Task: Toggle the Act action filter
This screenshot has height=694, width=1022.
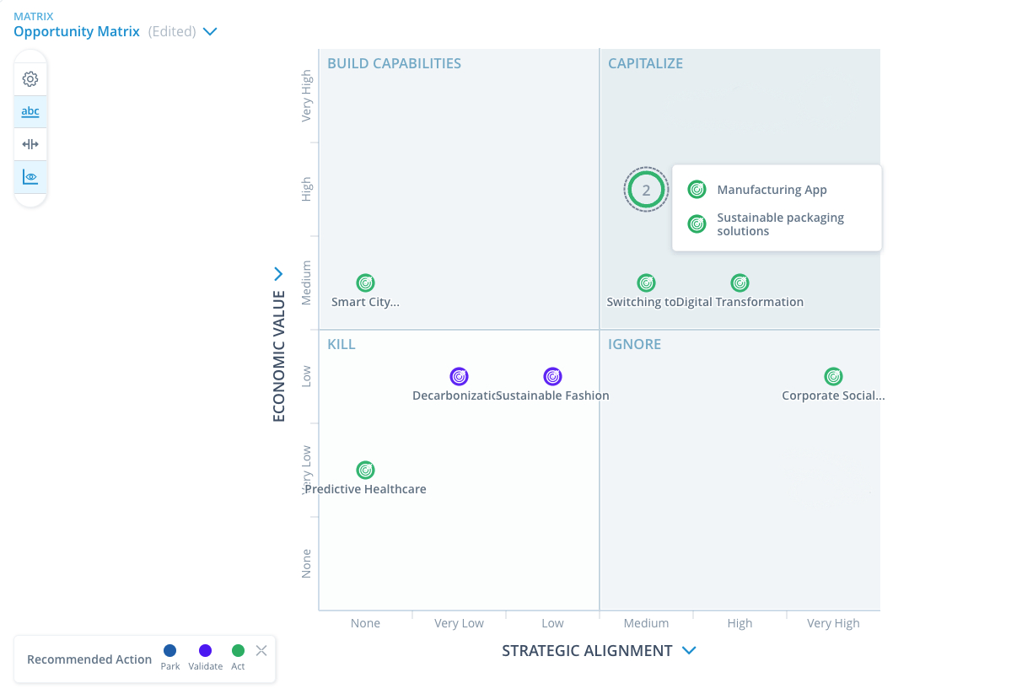Action: tap(238, 651)
